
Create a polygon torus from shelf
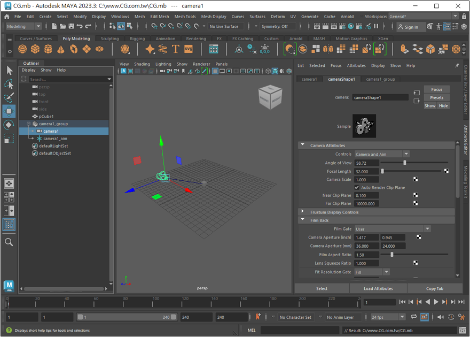[x=74, y=49]
